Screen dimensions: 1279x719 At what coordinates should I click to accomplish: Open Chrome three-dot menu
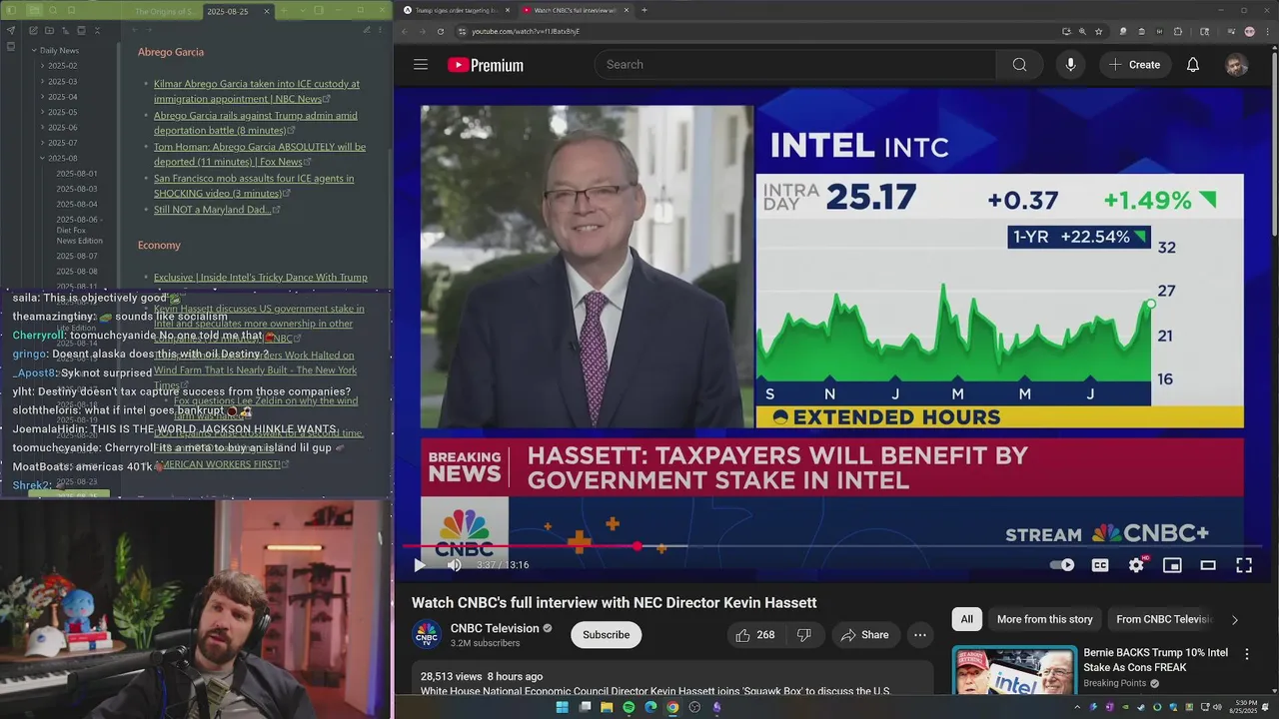1266,31
